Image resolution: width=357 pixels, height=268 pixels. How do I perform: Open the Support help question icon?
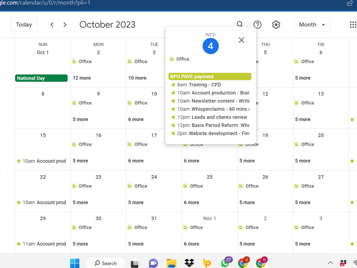click(257, 25)
